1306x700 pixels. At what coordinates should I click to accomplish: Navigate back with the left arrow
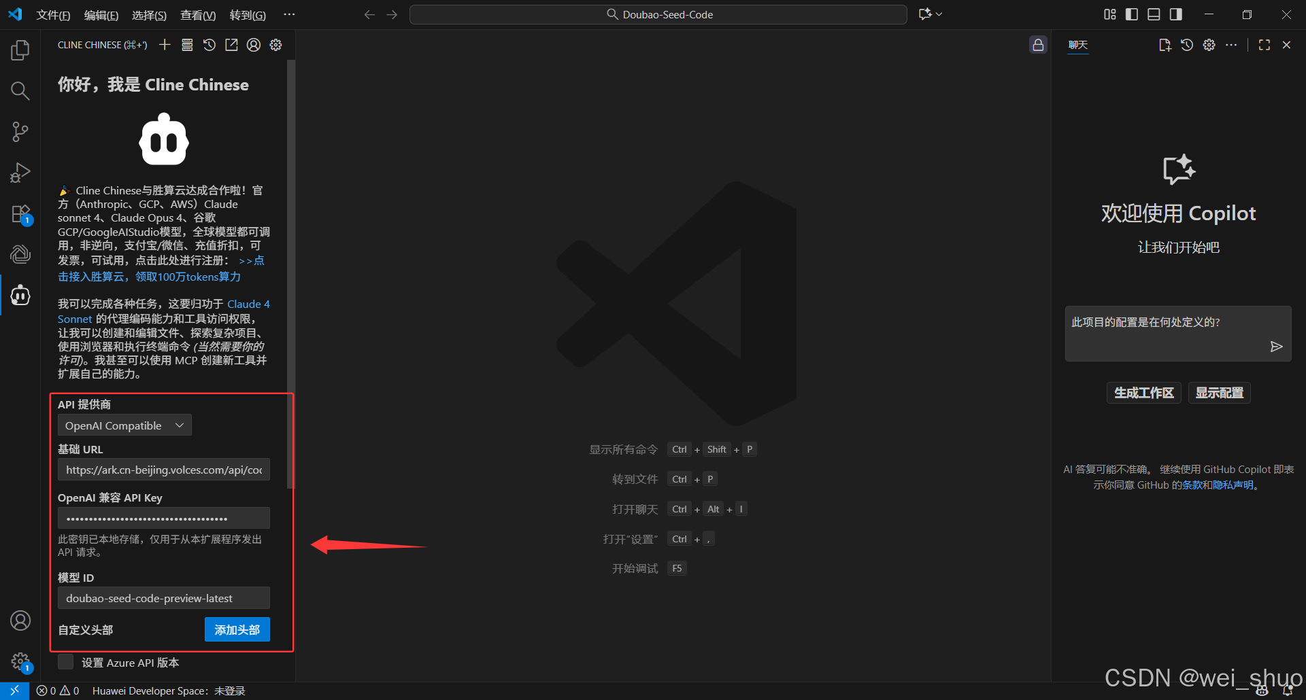point(369,14)
